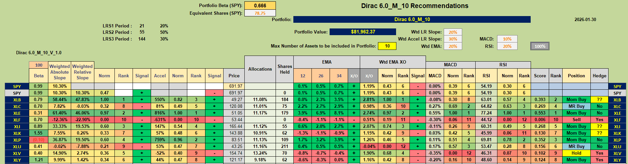Select the XLB relative slope 47.83%

[83, 99]
